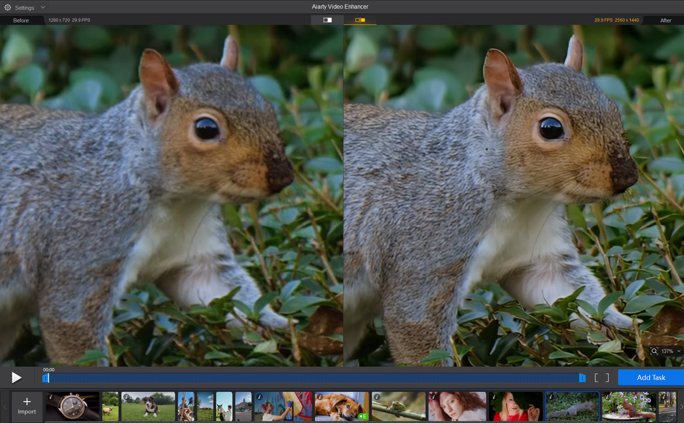
Task: Set the trim end with right bracket
Action: tap(607, 378)
